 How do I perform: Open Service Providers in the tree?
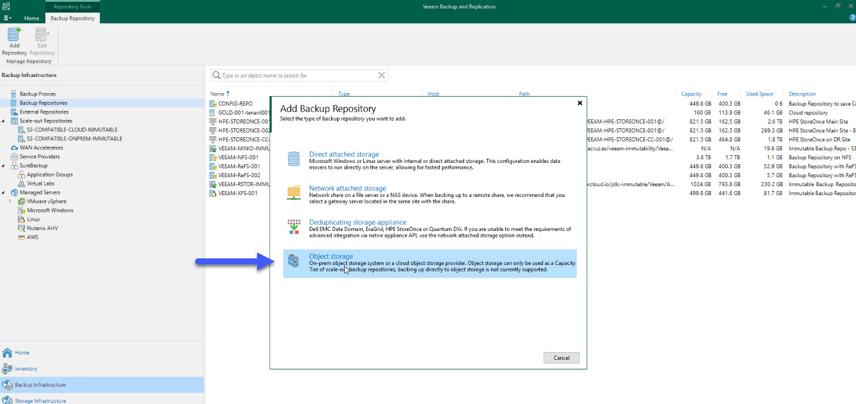click(x=39, y=156)
